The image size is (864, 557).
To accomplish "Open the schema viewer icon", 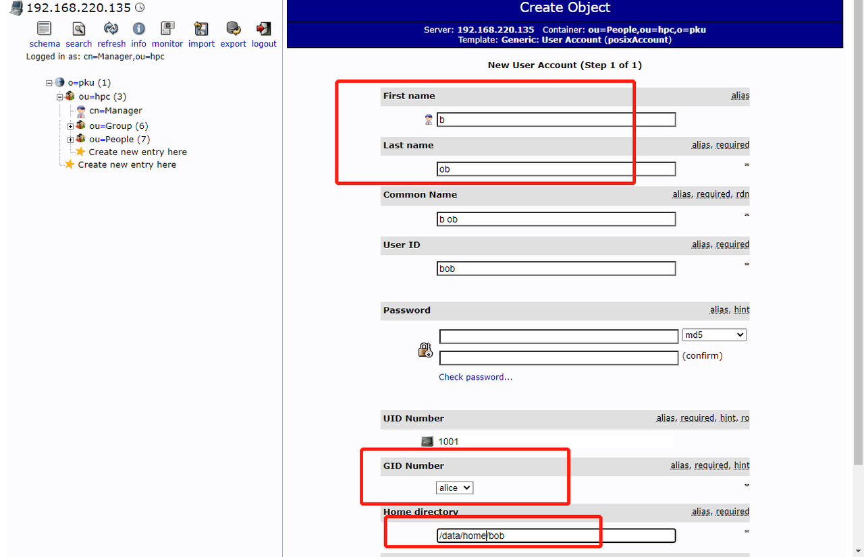I will (x=45, y=29).
